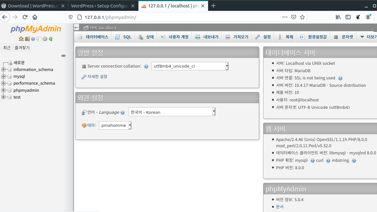The width and height of the screenshot is (377, 212).
Task: Click help icon next to mbstring extension
Action: [x=354, y=161]
